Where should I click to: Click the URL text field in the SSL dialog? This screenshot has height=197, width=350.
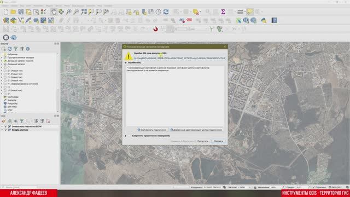pyautogui.click(x=179, y=59)
